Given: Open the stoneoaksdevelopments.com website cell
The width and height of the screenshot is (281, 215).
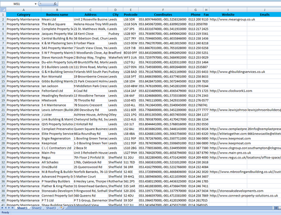Looking at the screenshot, I should click(x=228, y=191).
